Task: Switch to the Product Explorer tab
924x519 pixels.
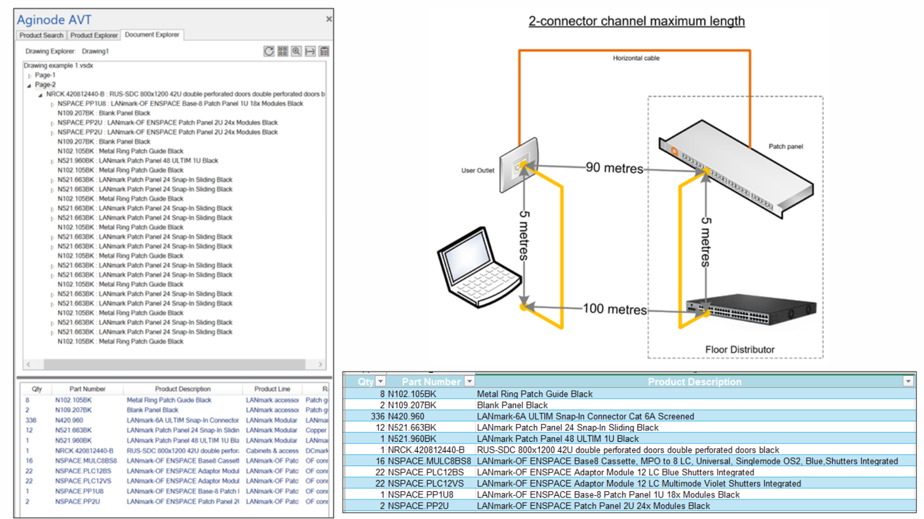Action: [x=94, y=35]
